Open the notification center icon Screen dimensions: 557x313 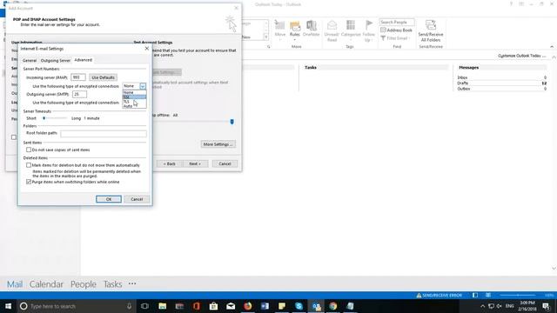pos(547,306)
